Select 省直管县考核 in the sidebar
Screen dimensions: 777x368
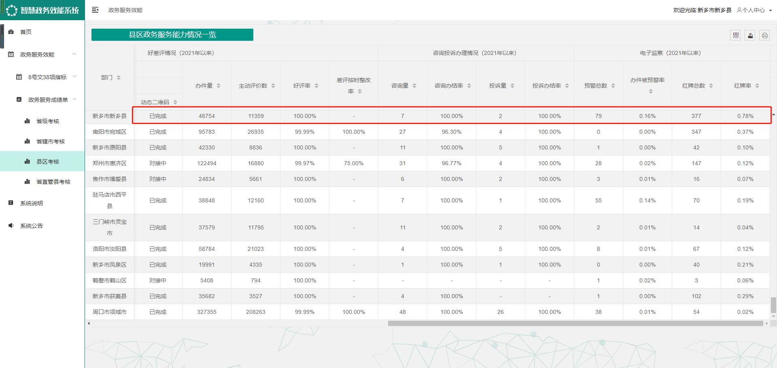tap(53, 182)
